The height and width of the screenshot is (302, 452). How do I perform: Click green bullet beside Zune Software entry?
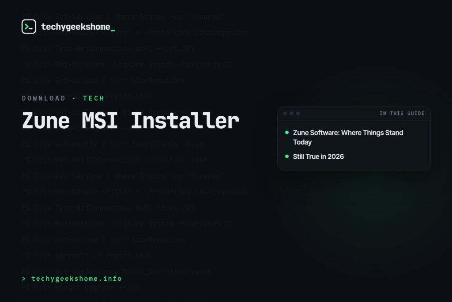pyautogui.click(x=287, y=133)
